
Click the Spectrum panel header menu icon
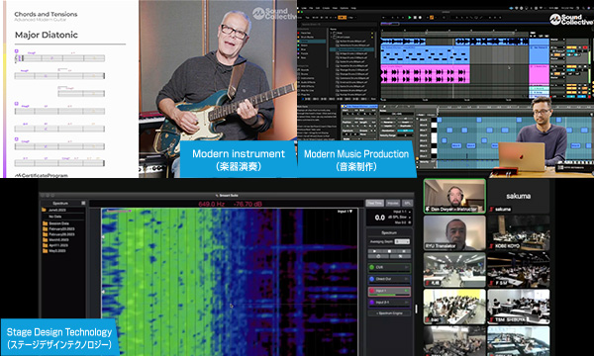pos(83,203)
